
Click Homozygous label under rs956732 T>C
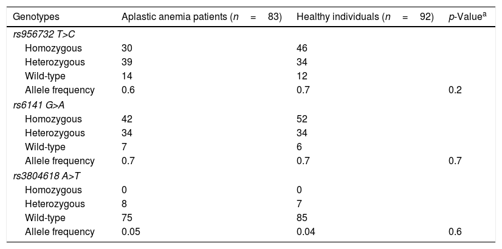point(53,48)
